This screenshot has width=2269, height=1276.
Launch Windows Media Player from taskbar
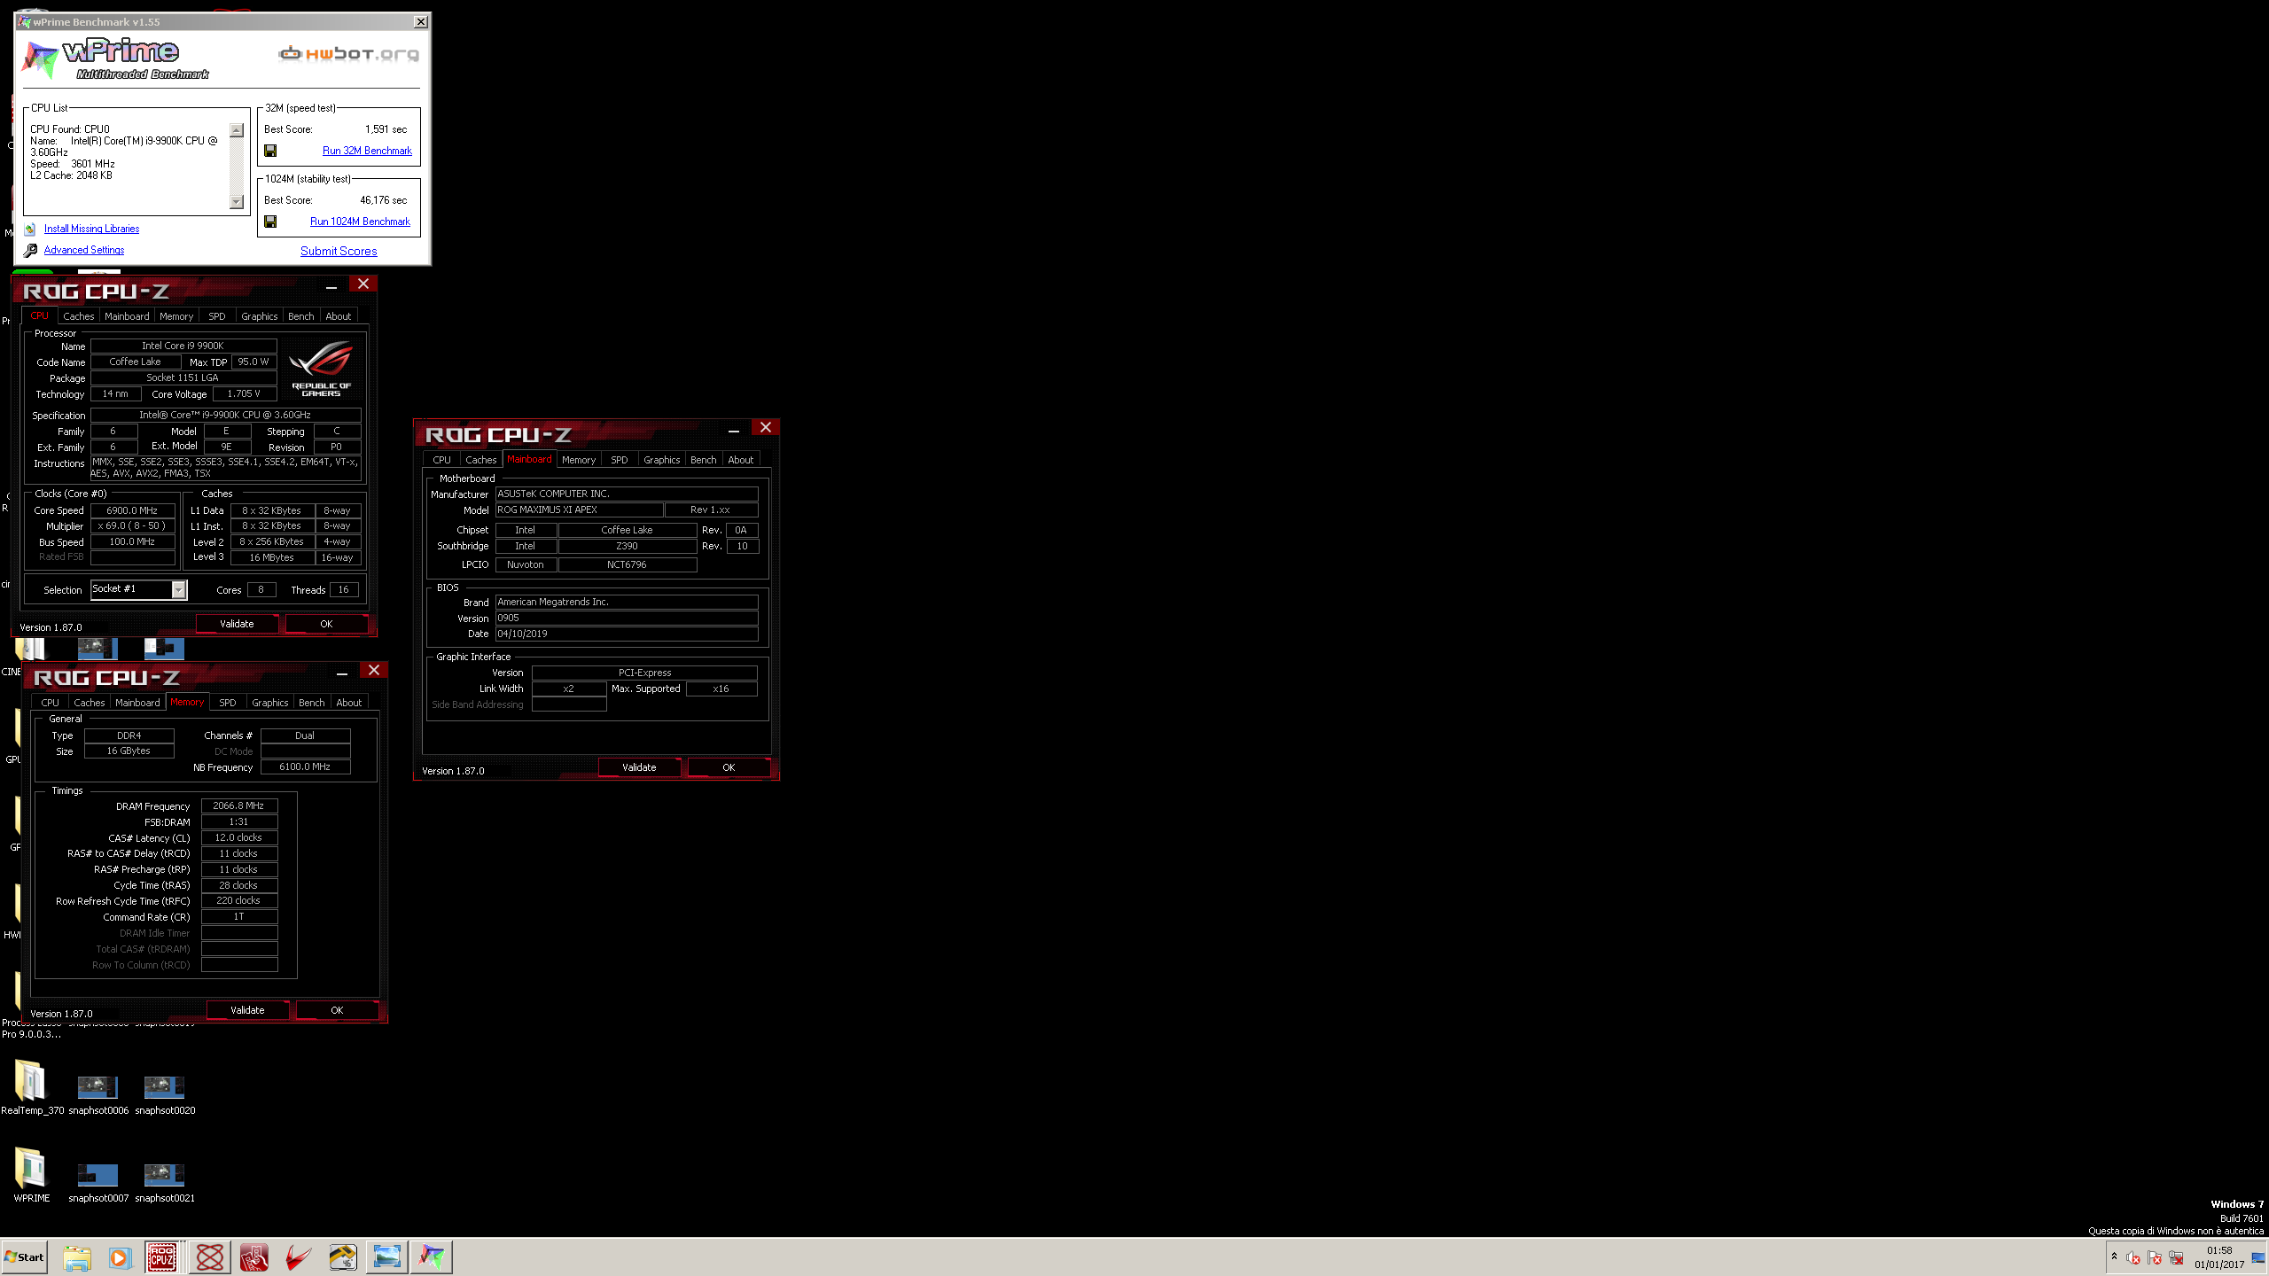120,1257
